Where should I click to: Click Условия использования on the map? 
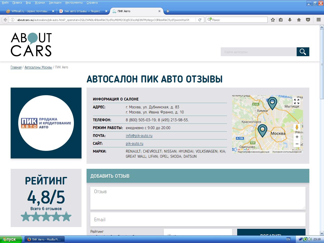287,152
